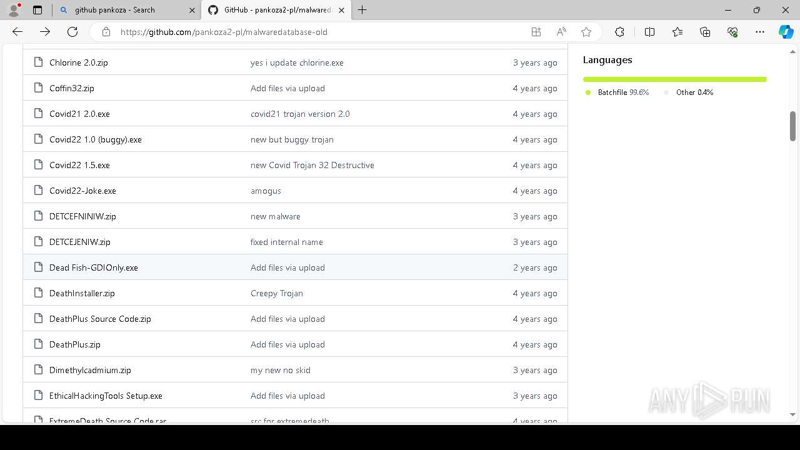Open commit 'new malware' link

click(x=276, y=216)
